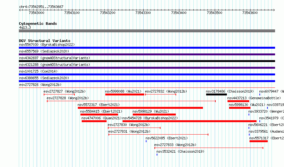Select the red bar of nsv5584415

[99, 115]
